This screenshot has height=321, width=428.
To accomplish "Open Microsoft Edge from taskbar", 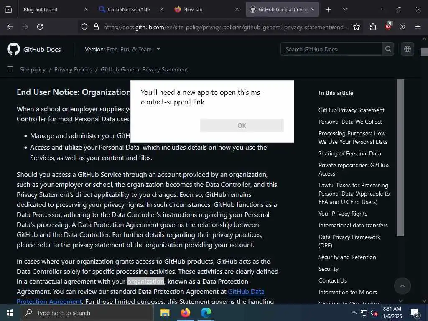I will pos(206,313).
